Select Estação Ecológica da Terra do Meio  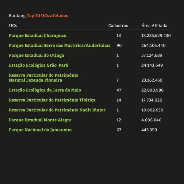pos(45,90)
